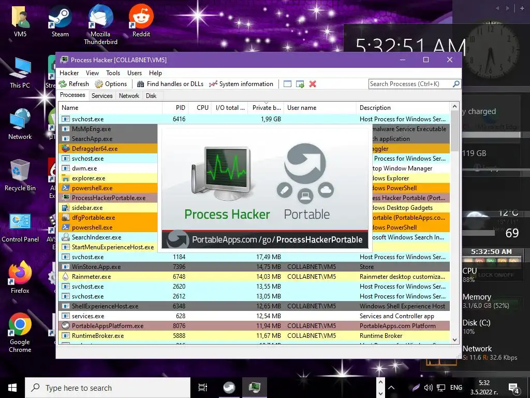Sort by Private bytes column header
530x398 pixels.
(x=266, y=108)
